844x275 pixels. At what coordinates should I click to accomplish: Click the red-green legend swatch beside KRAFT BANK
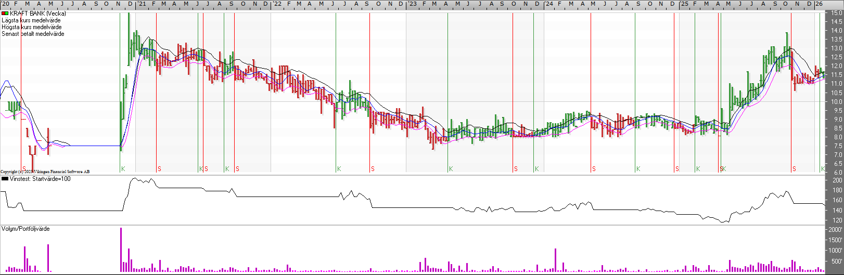[x=5, y=14]
